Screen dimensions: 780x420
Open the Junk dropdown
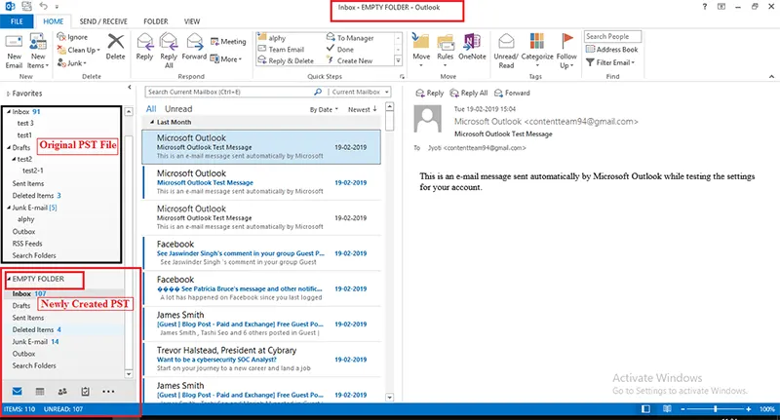[x=72, y=62]
